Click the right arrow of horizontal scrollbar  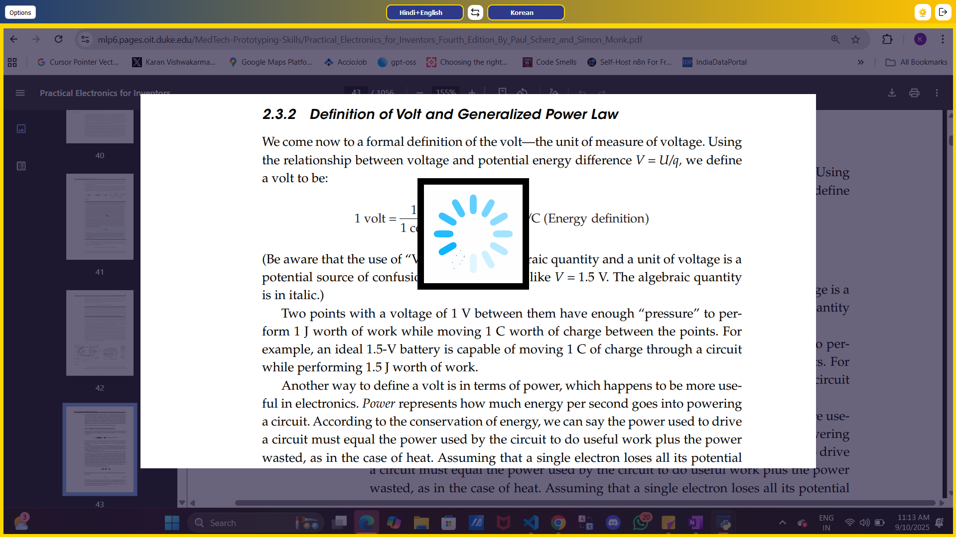point(942,503)
